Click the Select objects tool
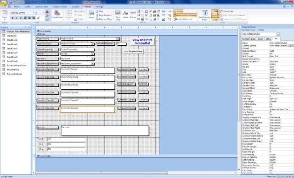 click(178, 11)
